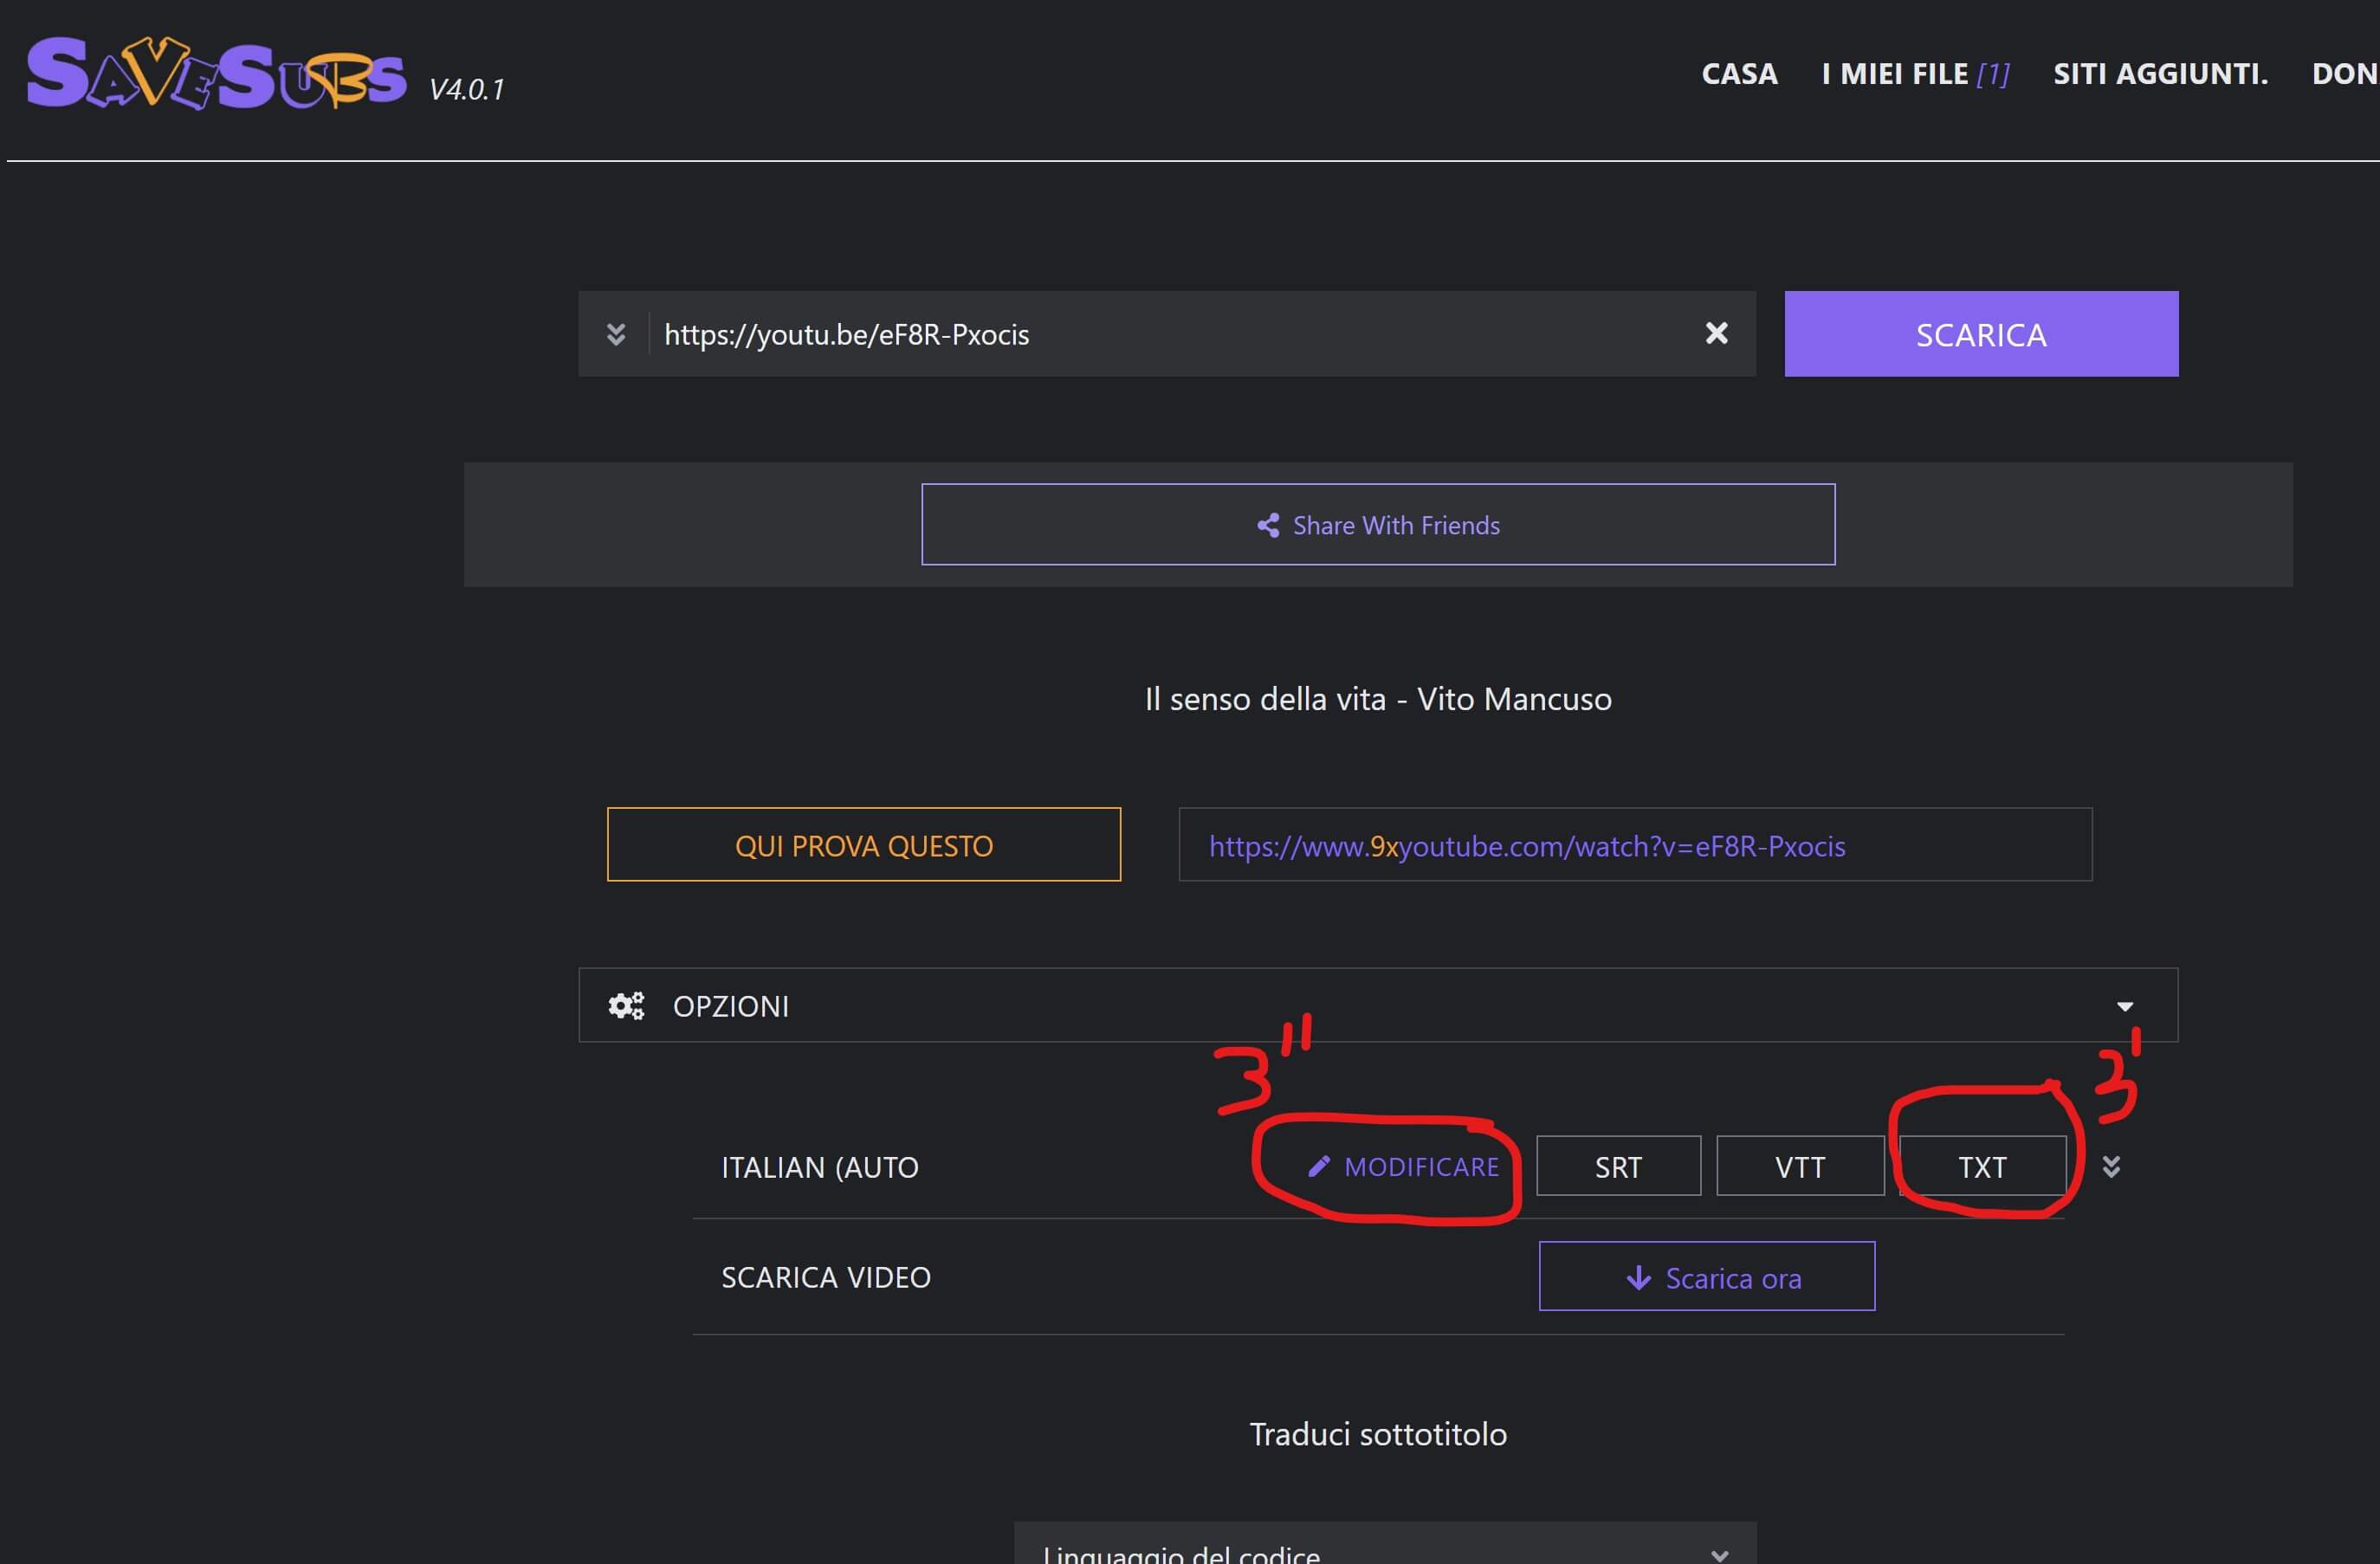The image size is (2380, 1564).
Task: Expand more formats via the double-chevron after TXT
Action: 2111,1166
